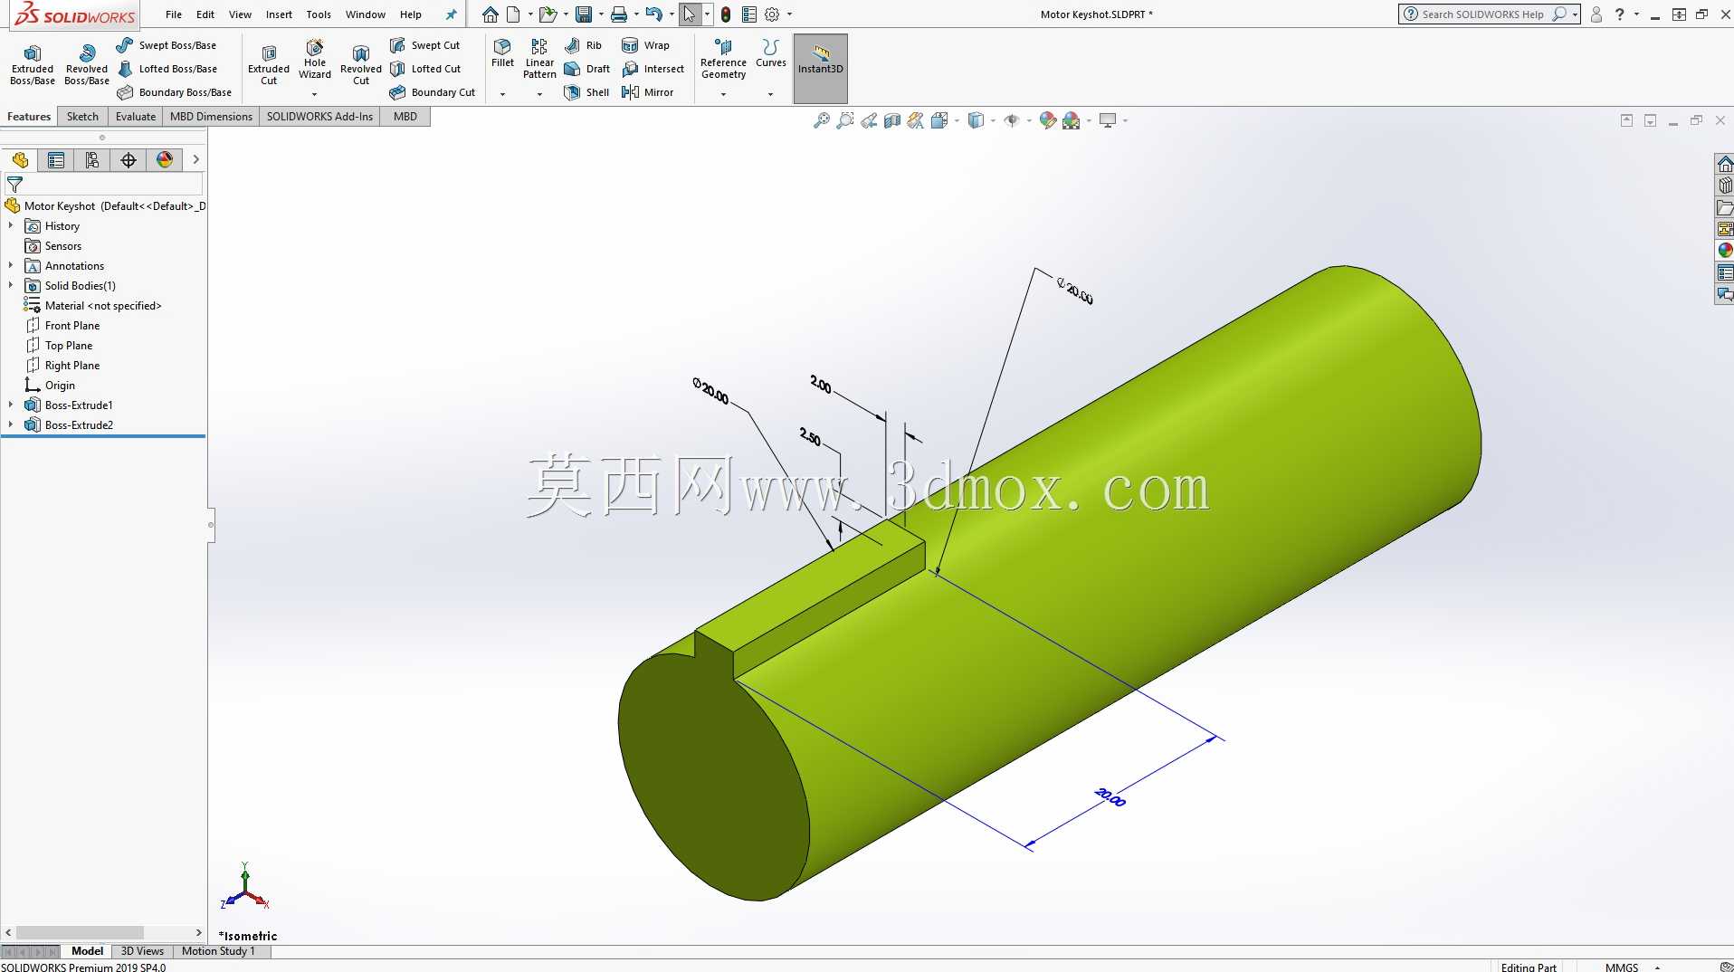Open the Hole Wizard tool
1734x972 pixels.
[x=315, y=60]
